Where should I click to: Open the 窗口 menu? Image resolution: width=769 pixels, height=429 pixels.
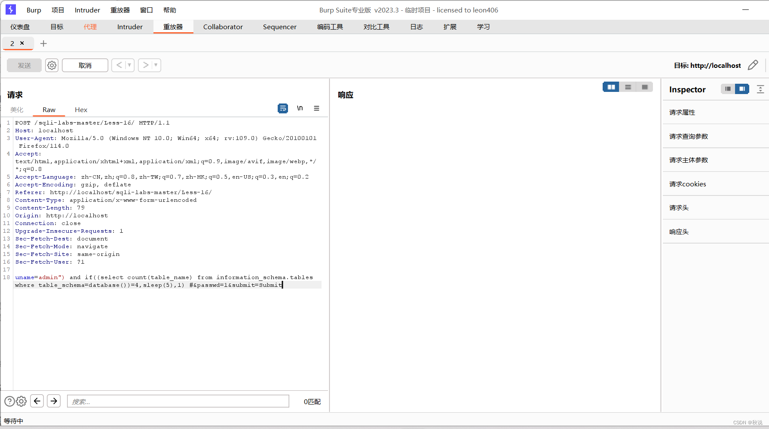(147, 10)
